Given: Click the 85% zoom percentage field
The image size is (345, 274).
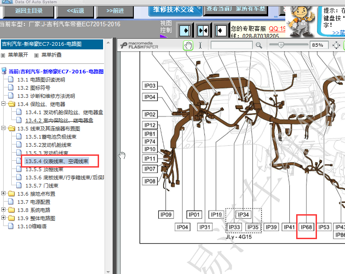Looking at the screenshot, I should point(319,45).
